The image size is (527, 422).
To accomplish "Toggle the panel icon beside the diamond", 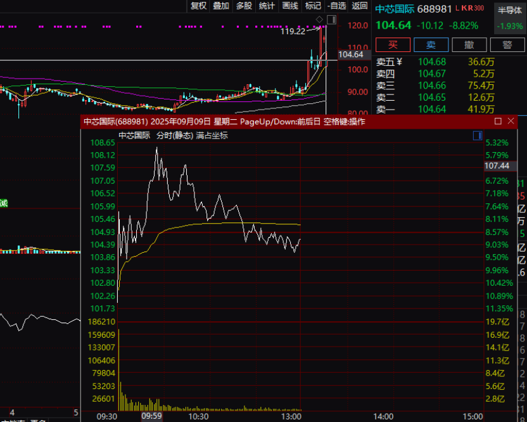I will pos(331,20).
